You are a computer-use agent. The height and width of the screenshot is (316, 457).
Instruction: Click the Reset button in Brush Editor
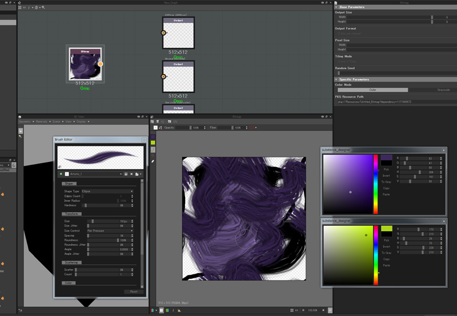point(134,291)
